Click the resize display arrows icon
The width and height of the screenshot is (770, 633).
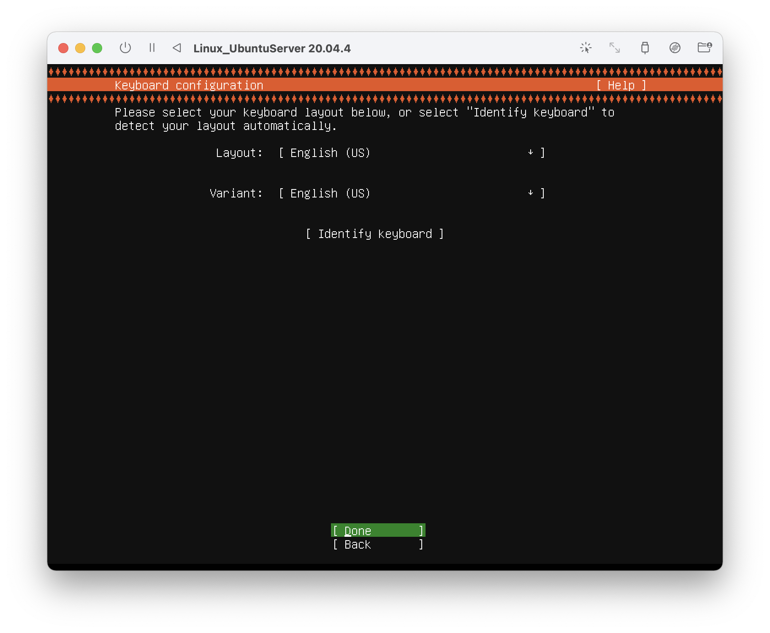(x=615, y=48)
